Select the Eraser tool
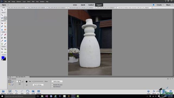 tap(5, 35)
